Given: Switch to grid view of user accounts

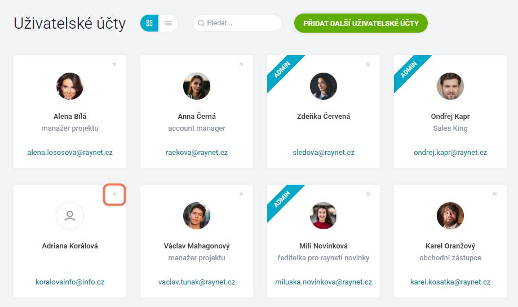Looking at the screenshot, I should (x=149, y=23).
